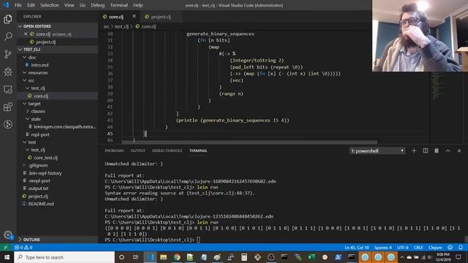Viewport: 468px width, 263px height.
Task: Close the terminal panel
Action: (x=459, y=151)
